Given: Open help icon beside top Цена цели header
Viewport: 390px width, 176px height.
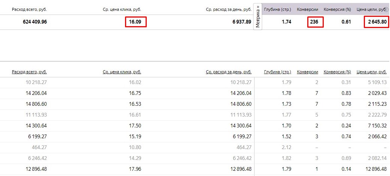Looking at the screenshot, I should (x=387, y=10).
